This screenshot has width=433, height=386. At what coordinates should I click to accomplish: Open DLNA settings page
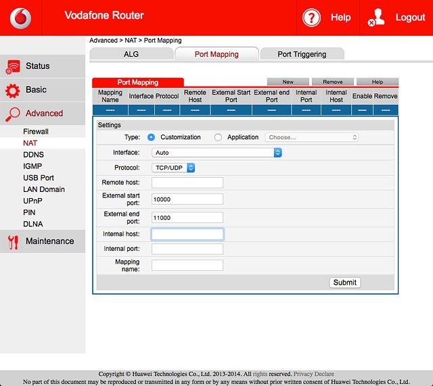click(x=33, y=224)
